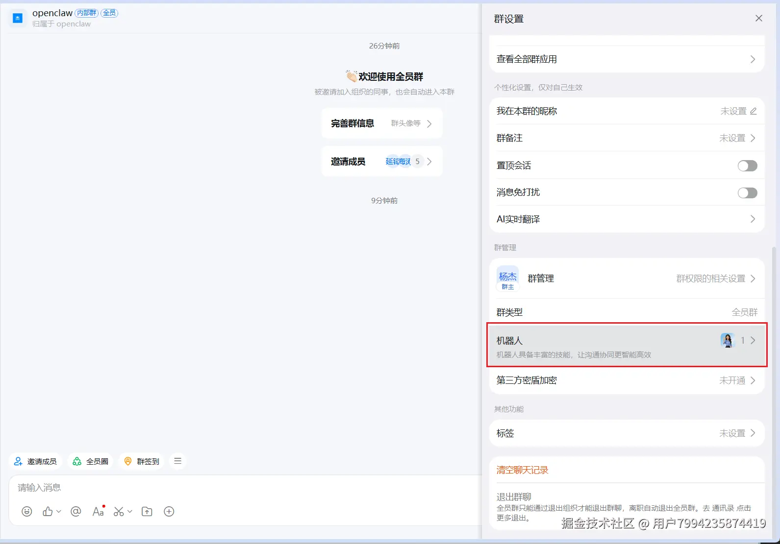Screen dimensions: 780x544
Task: Open the 群备注 setting row
Action: [627, 138]
